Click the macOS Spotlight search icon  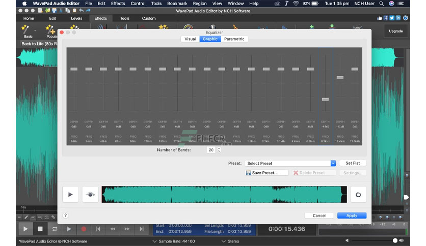point(382,4)
